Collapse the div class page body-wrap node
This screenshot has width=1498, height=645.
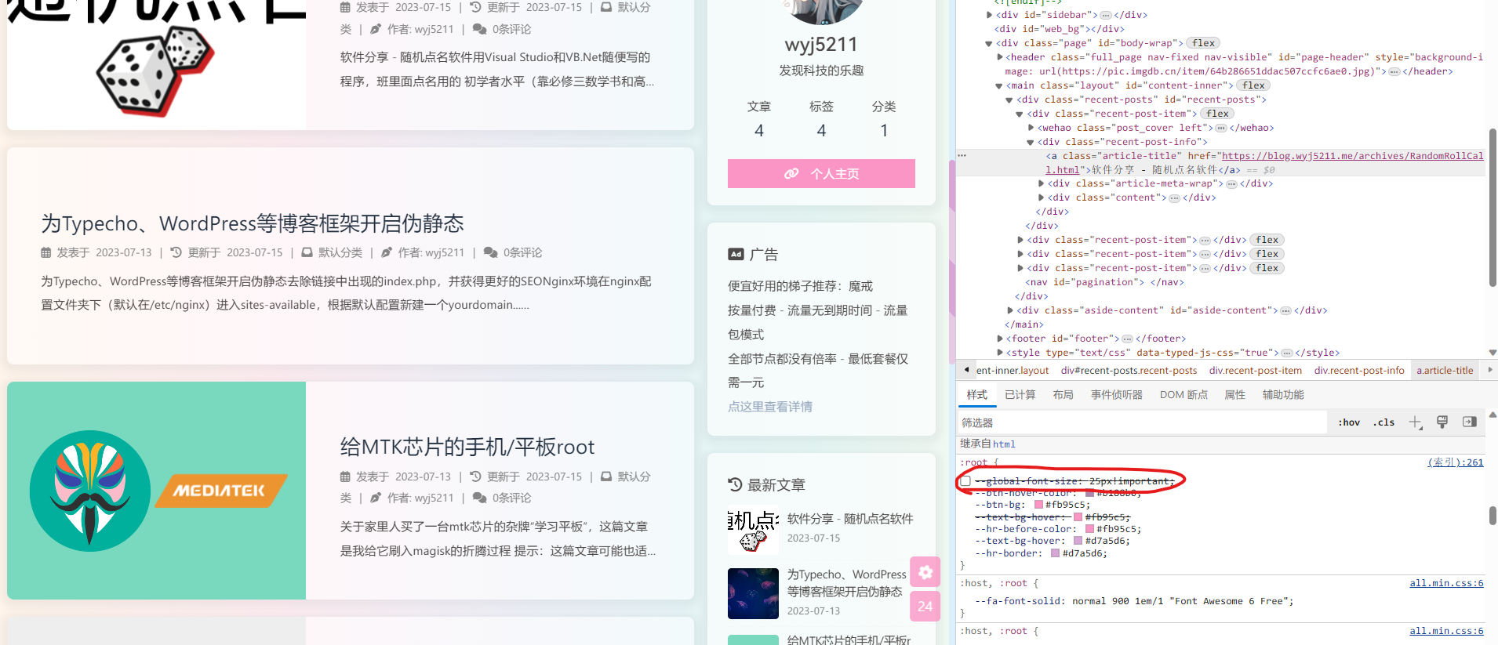(989, 43)
